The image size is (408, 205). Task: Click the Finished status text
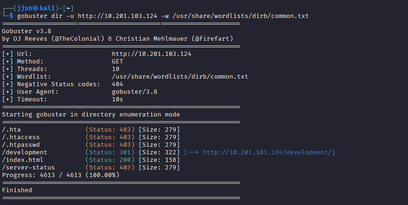(17, 190)
